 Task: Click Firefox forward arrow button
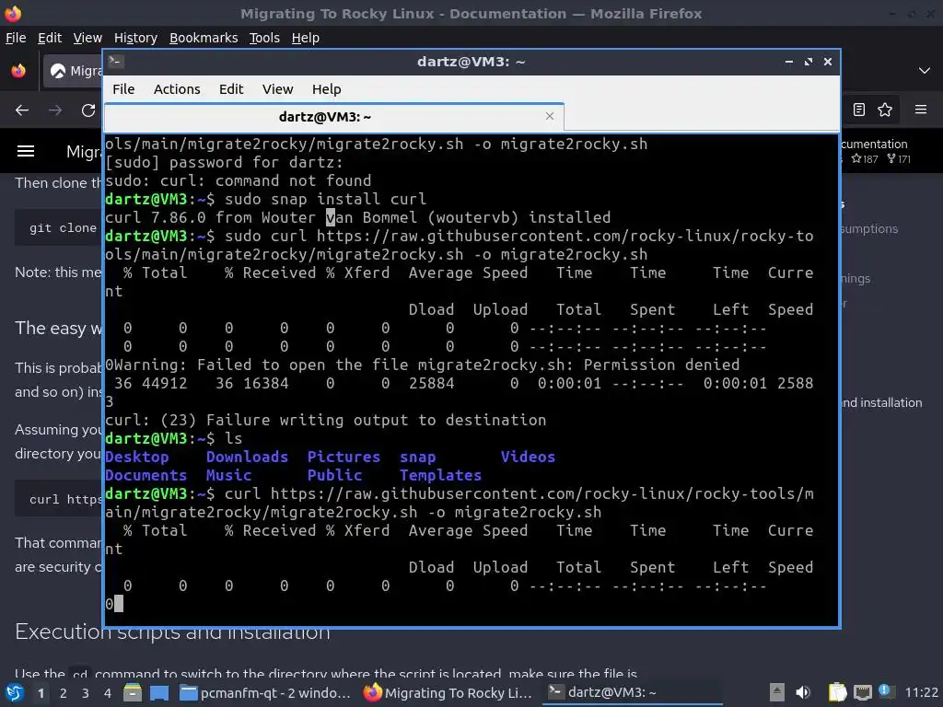click(x=55, y=110)
